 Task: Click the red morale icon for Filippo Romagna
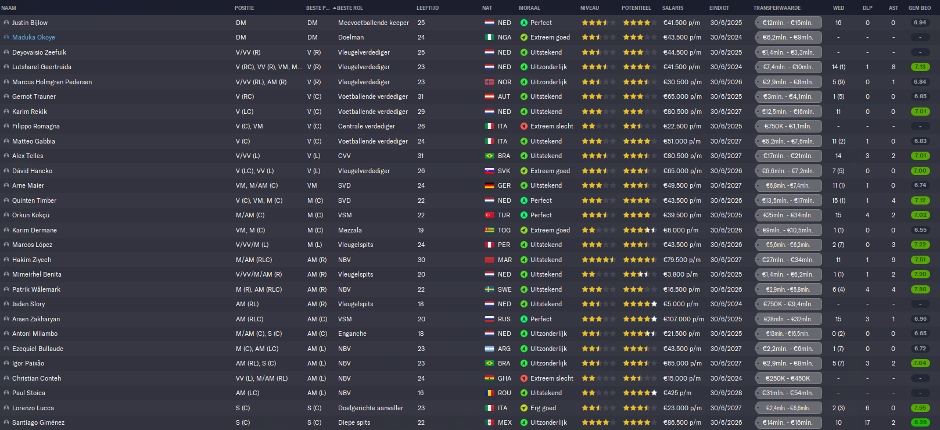[x=524, y=126]
